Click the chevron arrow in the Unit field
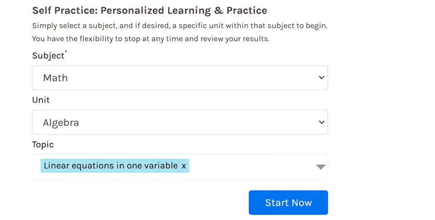This screenshot has width=435, height=220. pos(322,122)
